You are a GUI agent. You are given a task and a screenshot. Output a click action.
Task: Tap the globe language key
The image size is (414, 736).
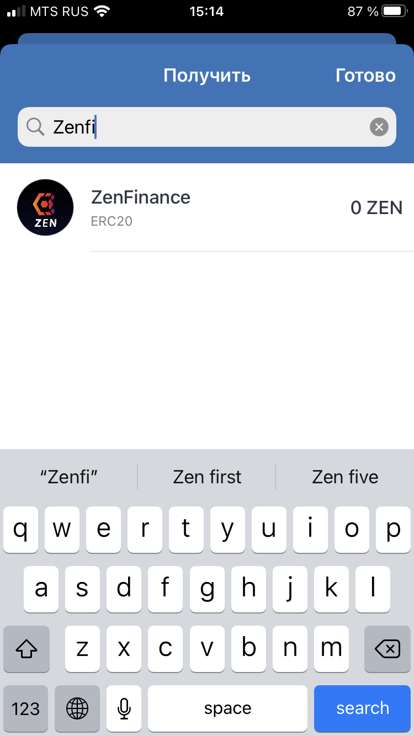[77, 708]
